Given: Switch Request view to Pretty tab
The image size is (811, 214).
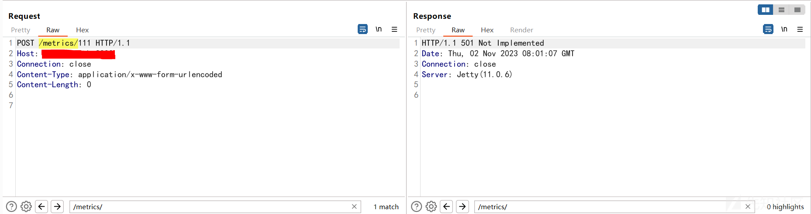Looking at the screenshot, I should coord(21,30).
